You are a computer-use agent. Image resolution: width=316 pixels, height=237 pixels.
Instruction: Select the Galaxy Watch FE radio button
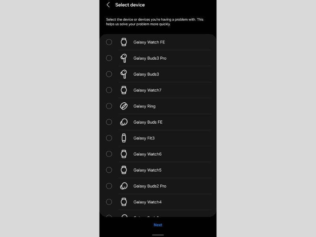(109, 42)
